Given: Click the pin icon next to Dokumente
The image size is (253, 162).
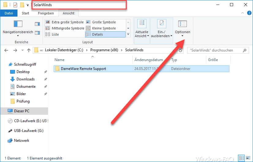Looking at the screenshot, I should pyautogui.click(x=46, y=87).
